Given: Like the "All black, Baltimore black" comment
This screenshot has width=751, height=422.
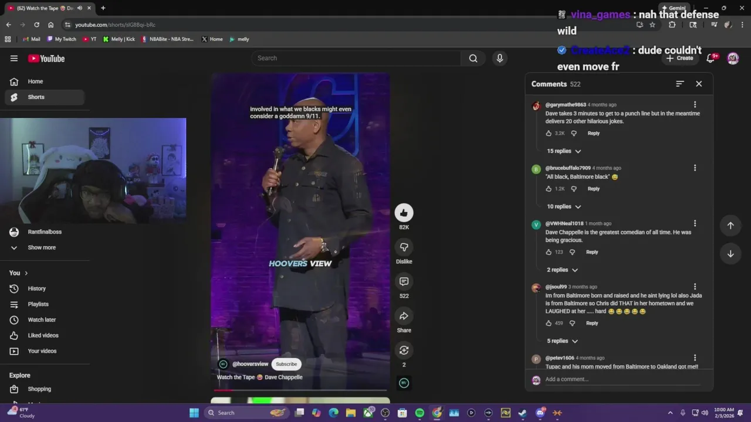Looking at the screenshot, I should 549,189.
